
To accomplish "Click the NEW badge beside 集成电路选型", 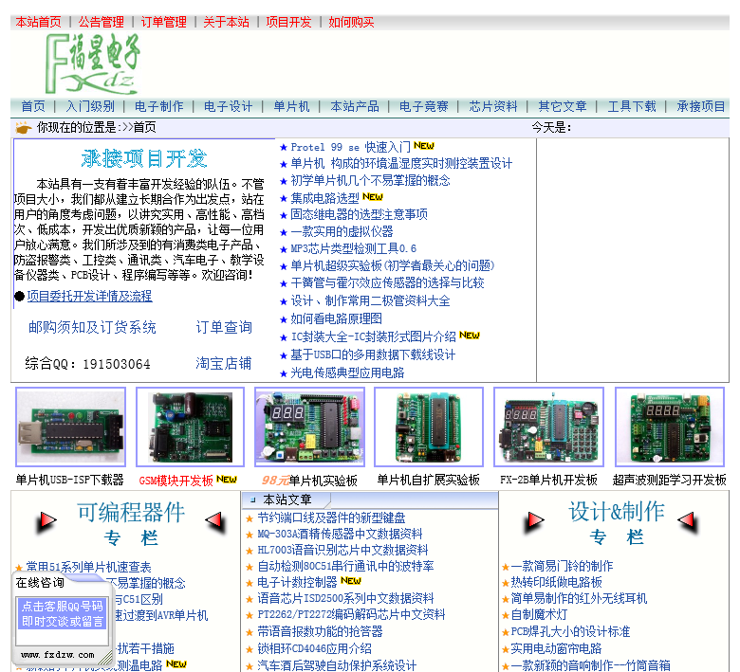I will [372, 196].
